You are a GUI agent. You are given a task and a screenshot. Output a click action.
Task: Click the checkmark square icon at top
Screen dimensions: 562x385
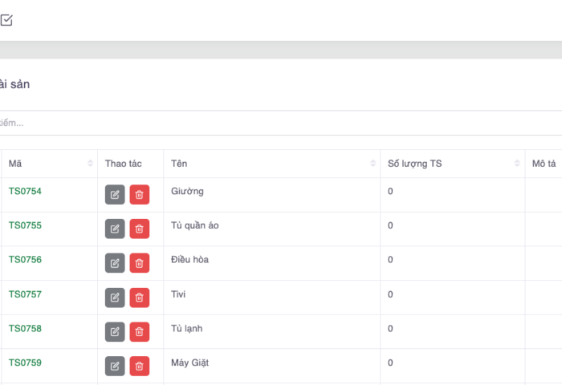(x=6, y=20)
